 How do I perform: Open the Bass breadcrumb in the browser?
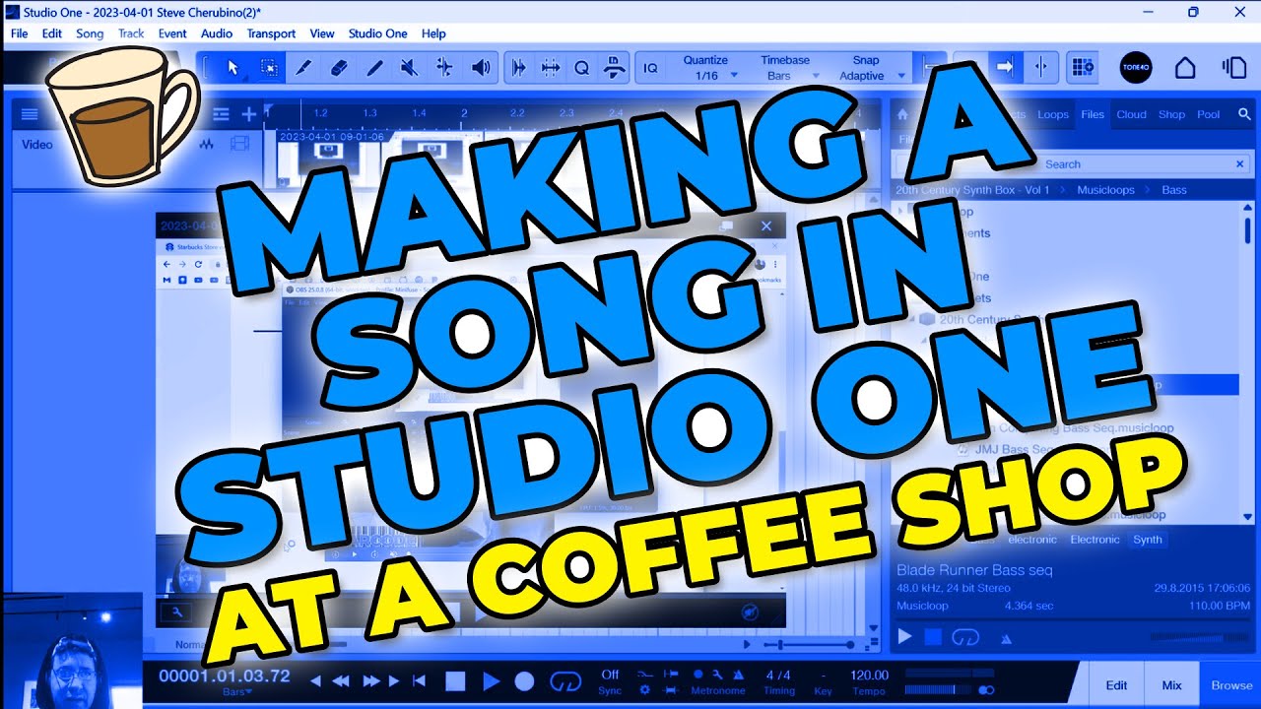(1174, 190)
